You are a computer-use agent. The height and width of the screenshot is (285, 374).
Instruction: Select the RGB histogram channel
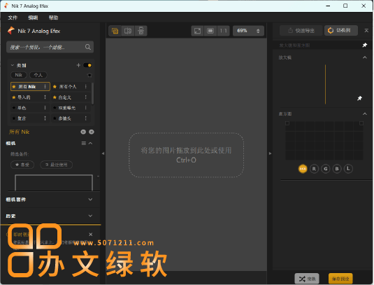pyautogui.click(x=303, y=169)
